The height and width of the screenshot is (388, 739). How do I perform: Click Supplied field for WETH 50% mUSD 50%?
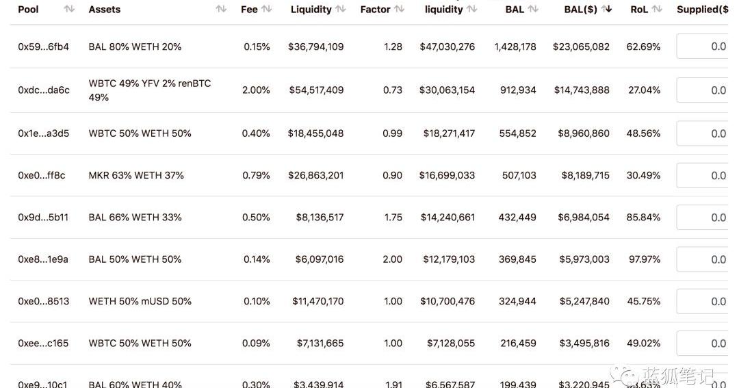point(702,302)
